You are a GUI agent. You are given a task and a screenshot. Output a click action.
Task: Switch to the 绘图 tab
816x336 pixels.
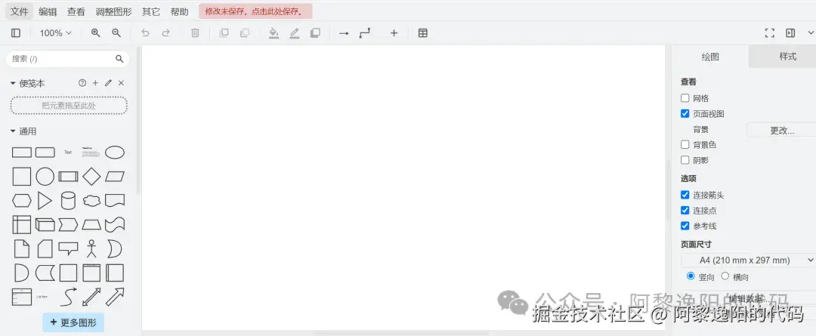pos(710,57)
